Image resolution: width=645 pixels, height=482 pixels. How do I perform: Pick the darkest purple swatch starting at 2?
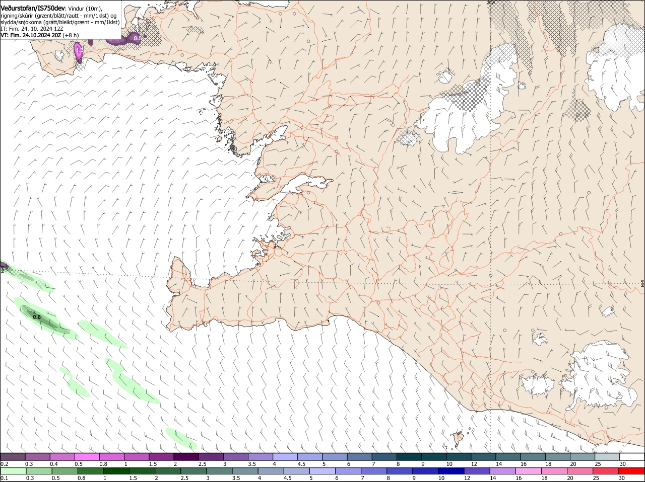point(186,456)
